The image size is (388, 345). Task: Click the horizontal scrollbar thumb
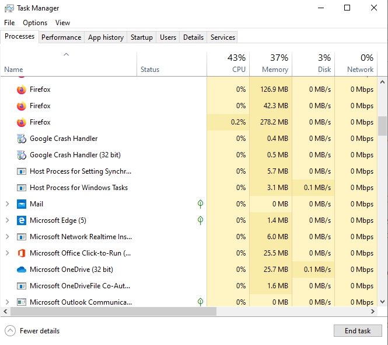[113, 311]
